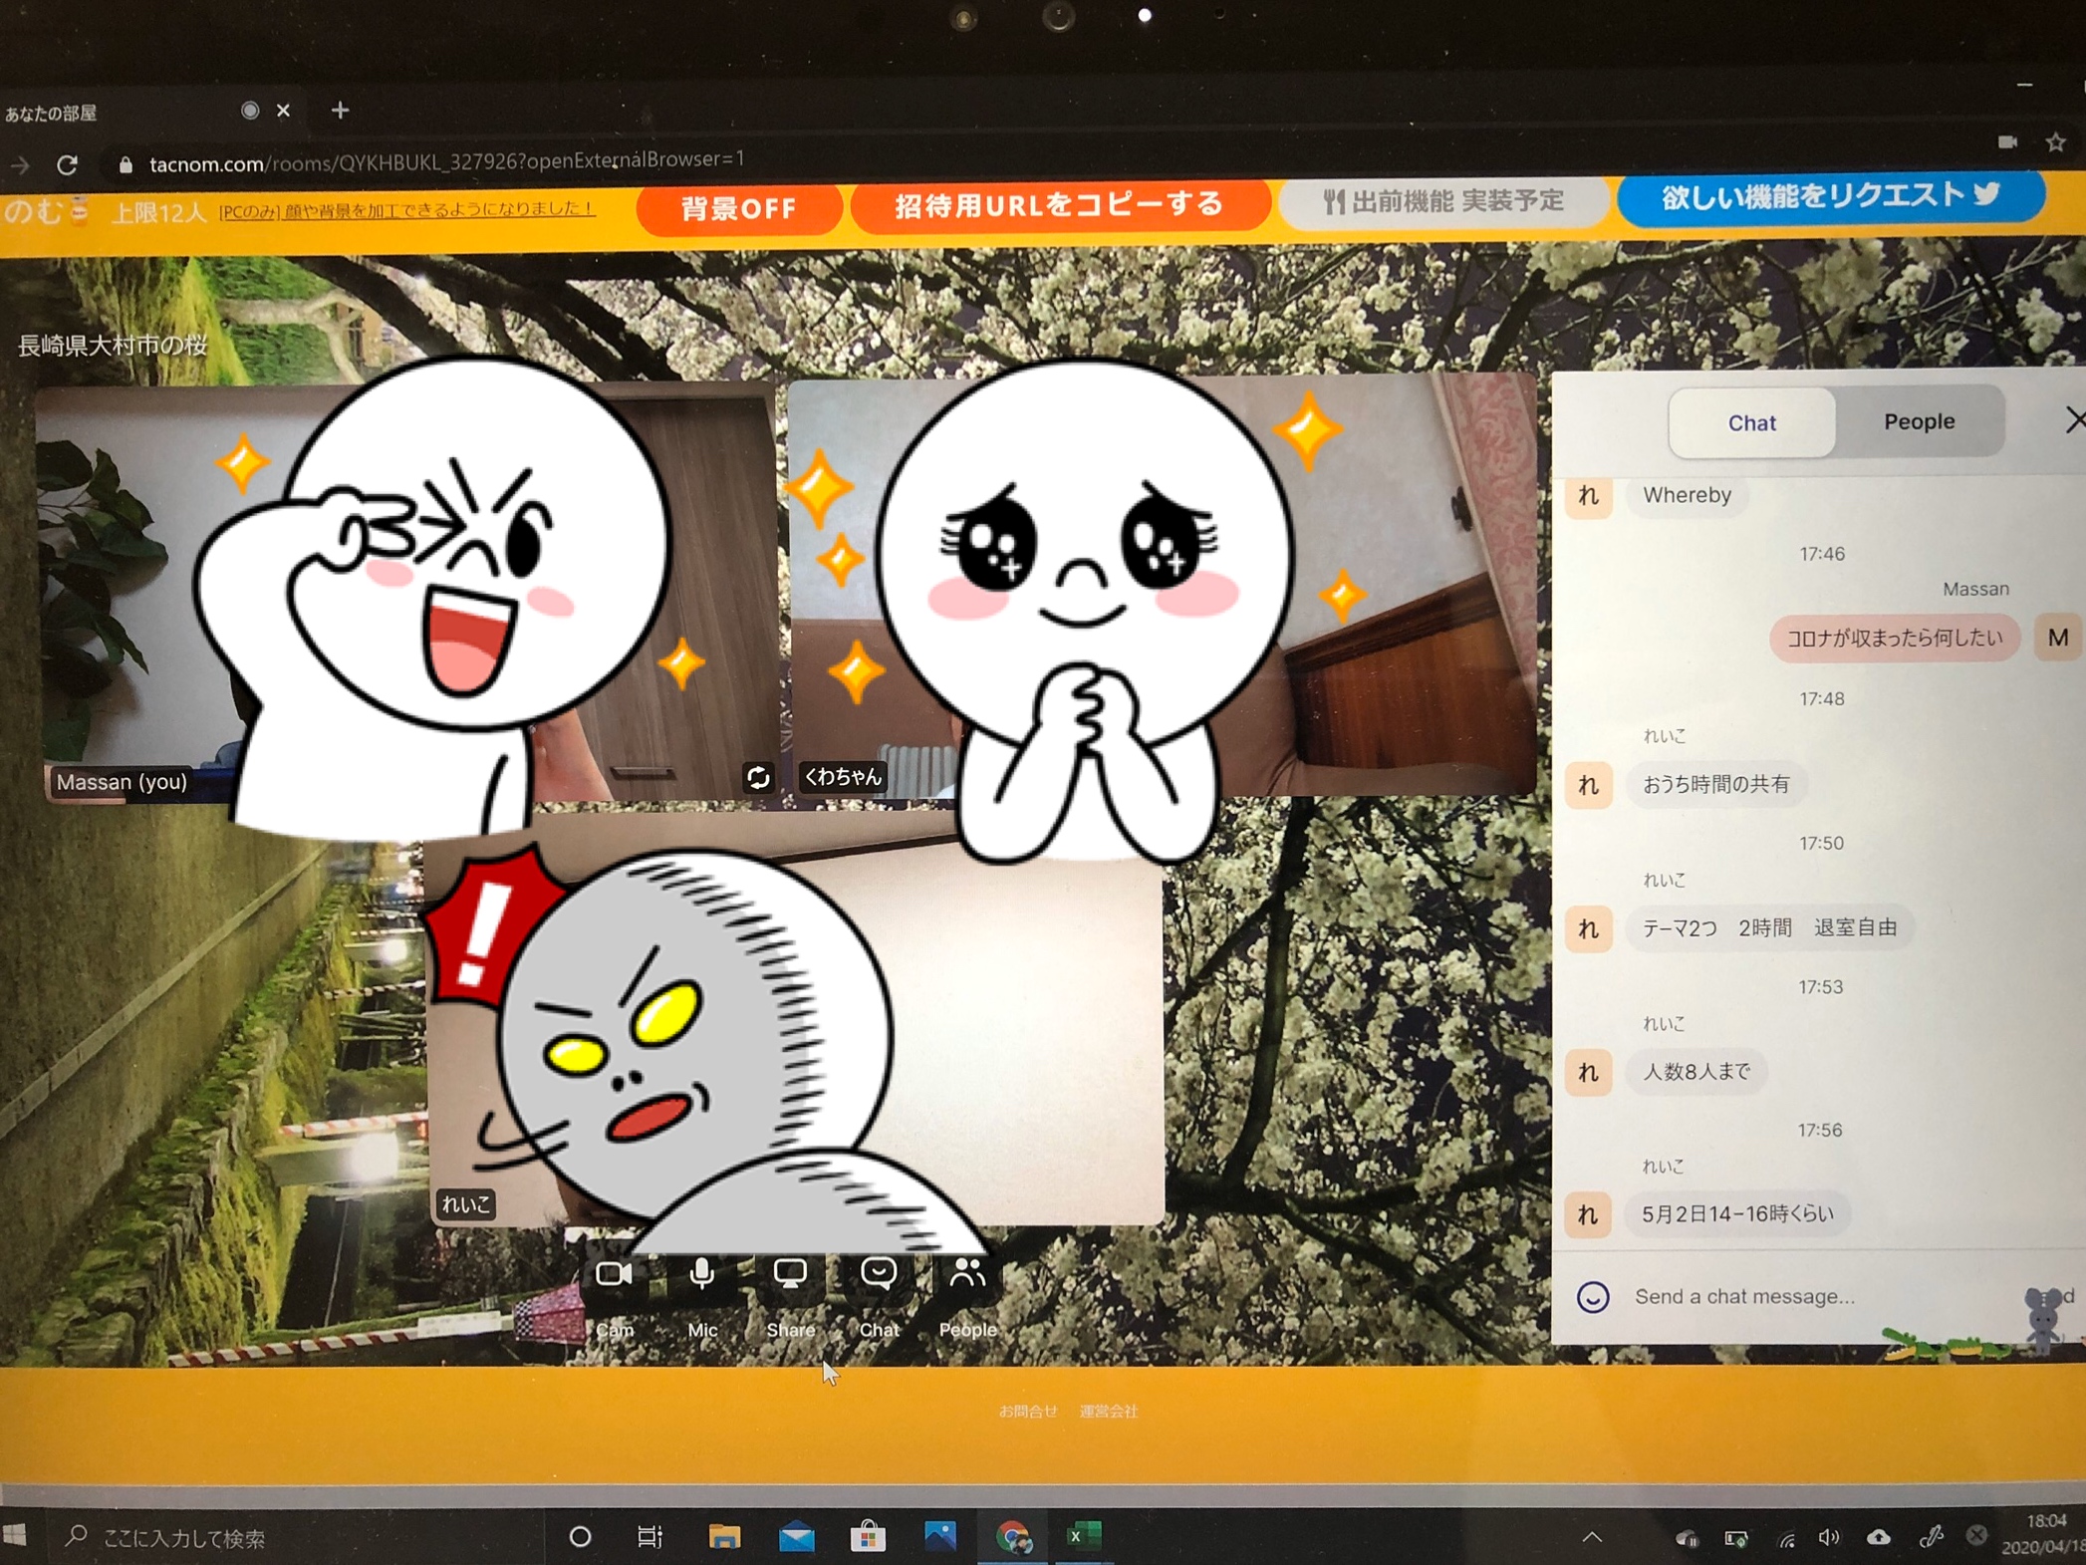2086x1565 pixels.
Task: Go forward with the browser arrow
Action: (x=19, y=165)
